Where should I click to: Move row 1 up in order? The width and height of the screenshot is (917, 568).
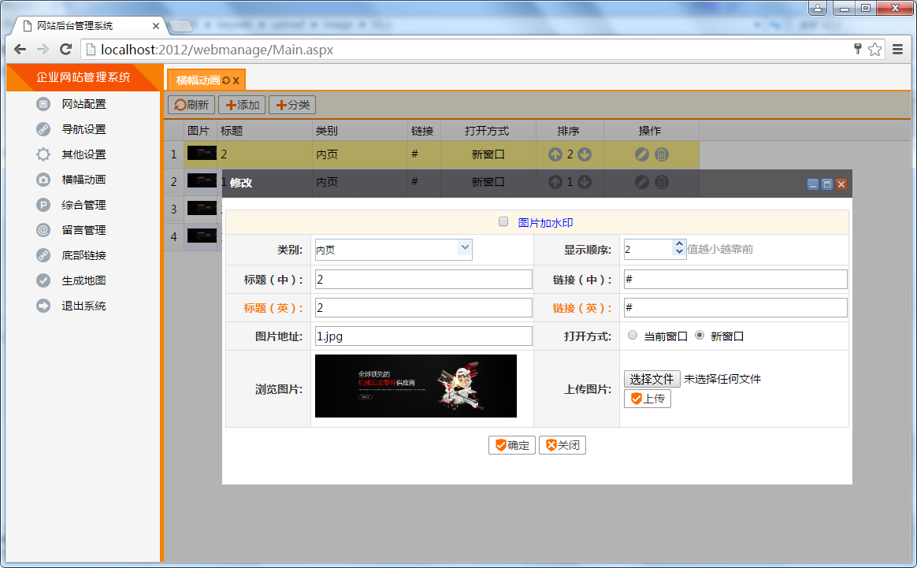[555, 154]
